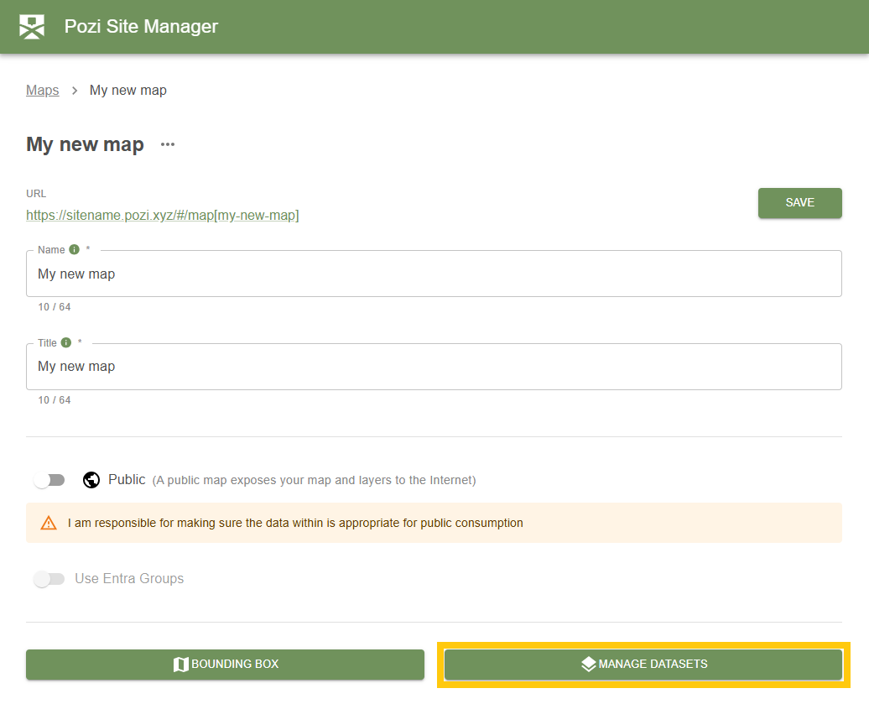
Task: Turn on public exposure for this map
Action: point(49,479)
